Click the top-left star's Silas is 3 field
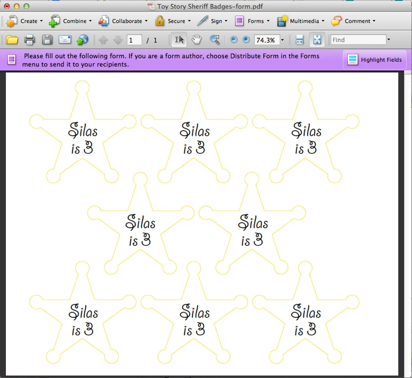Screen dimensions: 412x378 coord(82,138)
